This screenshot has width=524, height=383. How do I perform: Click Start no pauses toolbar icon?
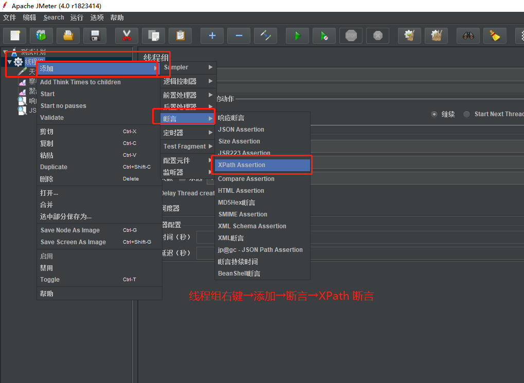coord(324,35)
